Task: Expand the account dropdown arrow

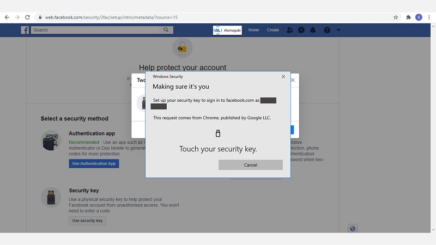Action: (338, 30)
